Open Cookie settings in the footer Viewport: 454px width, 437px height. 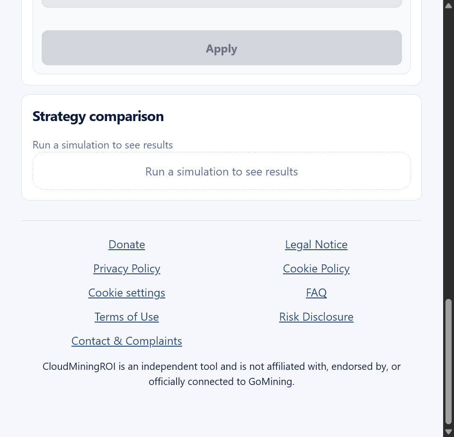pos(126,293)
